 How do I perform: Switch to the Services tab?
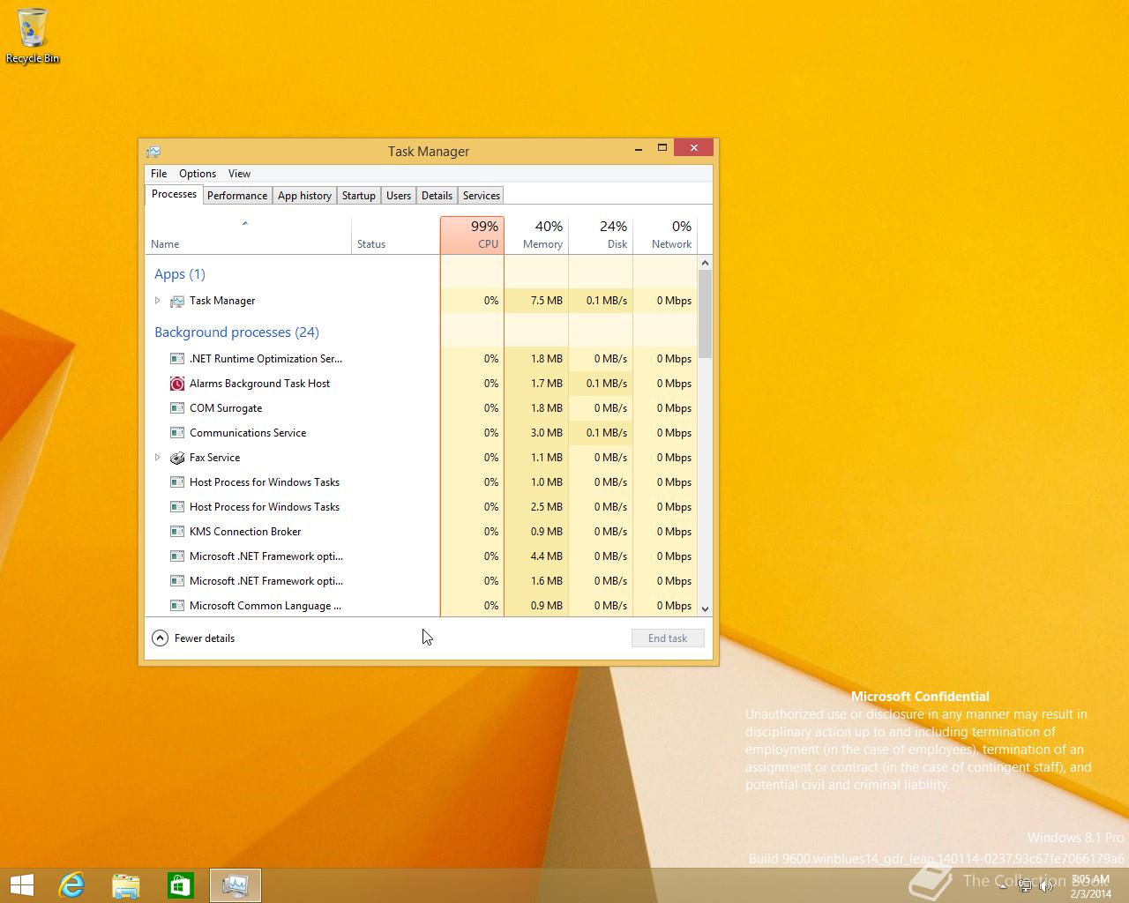481,196
